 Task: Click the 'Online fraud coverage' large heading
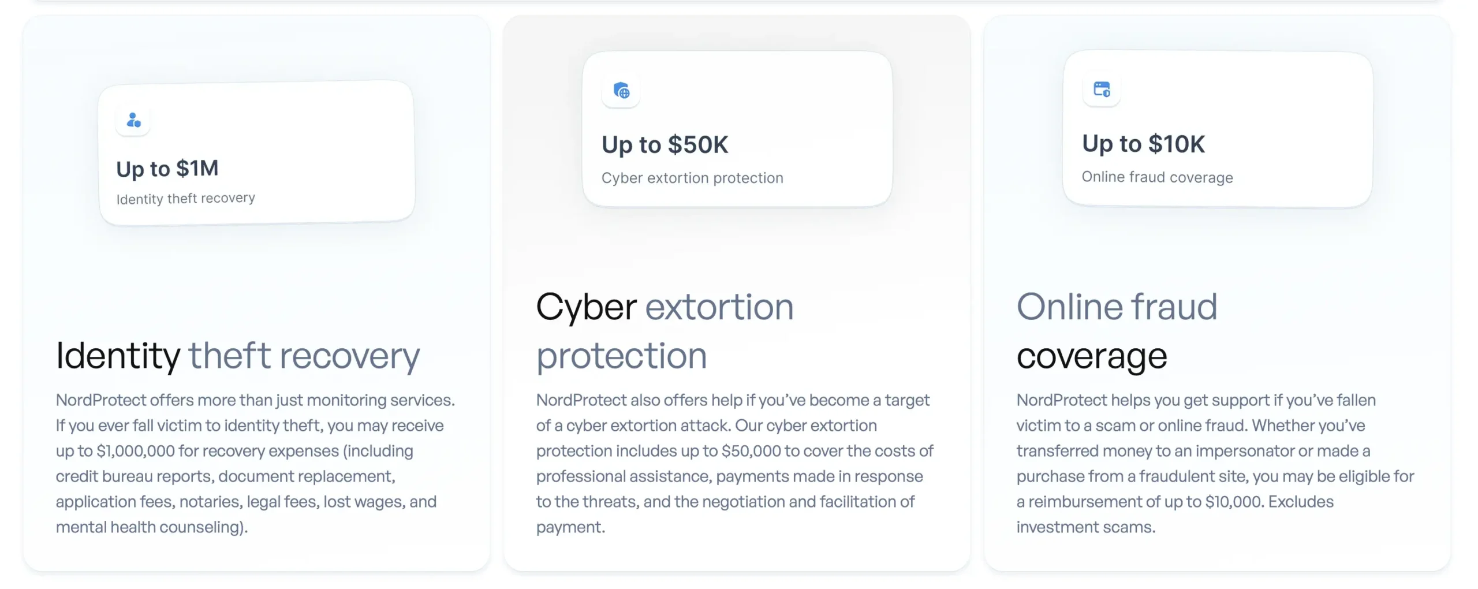(x=1117, y=331)
